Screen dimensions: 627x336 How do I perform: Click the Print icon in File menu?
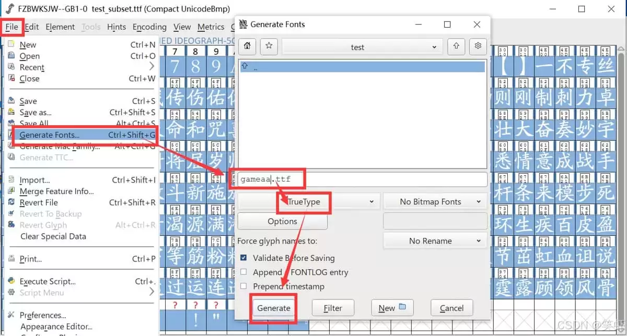[11, 259]
